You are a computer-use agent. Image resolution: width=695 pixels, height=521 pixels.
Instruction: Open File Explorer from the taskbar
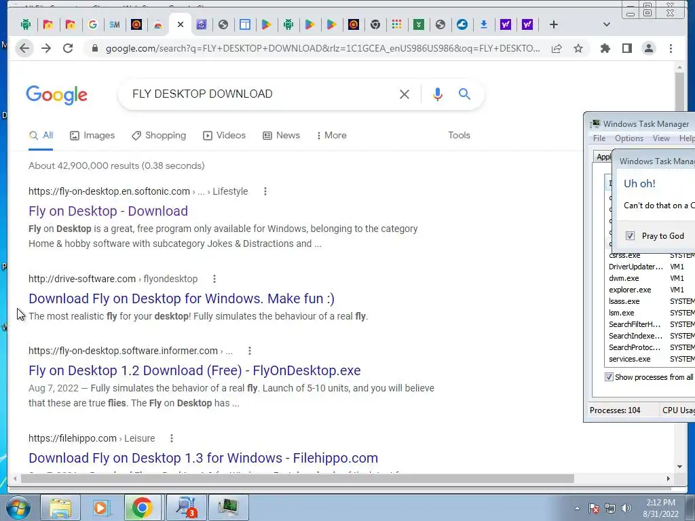point(60,507)
